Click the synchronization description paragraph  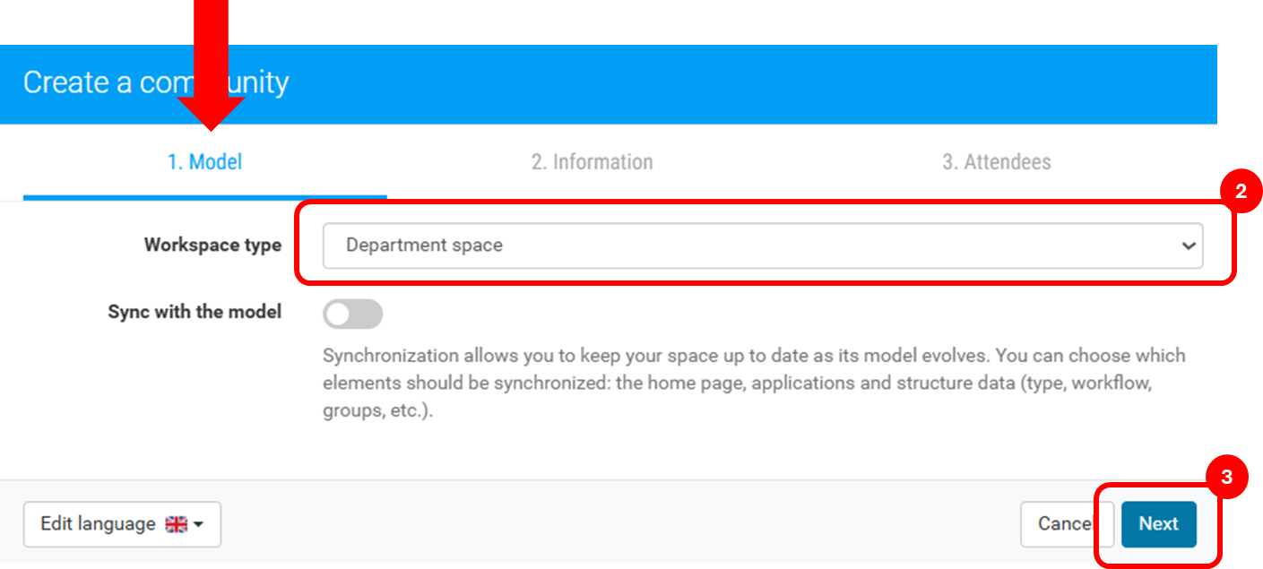754,384
